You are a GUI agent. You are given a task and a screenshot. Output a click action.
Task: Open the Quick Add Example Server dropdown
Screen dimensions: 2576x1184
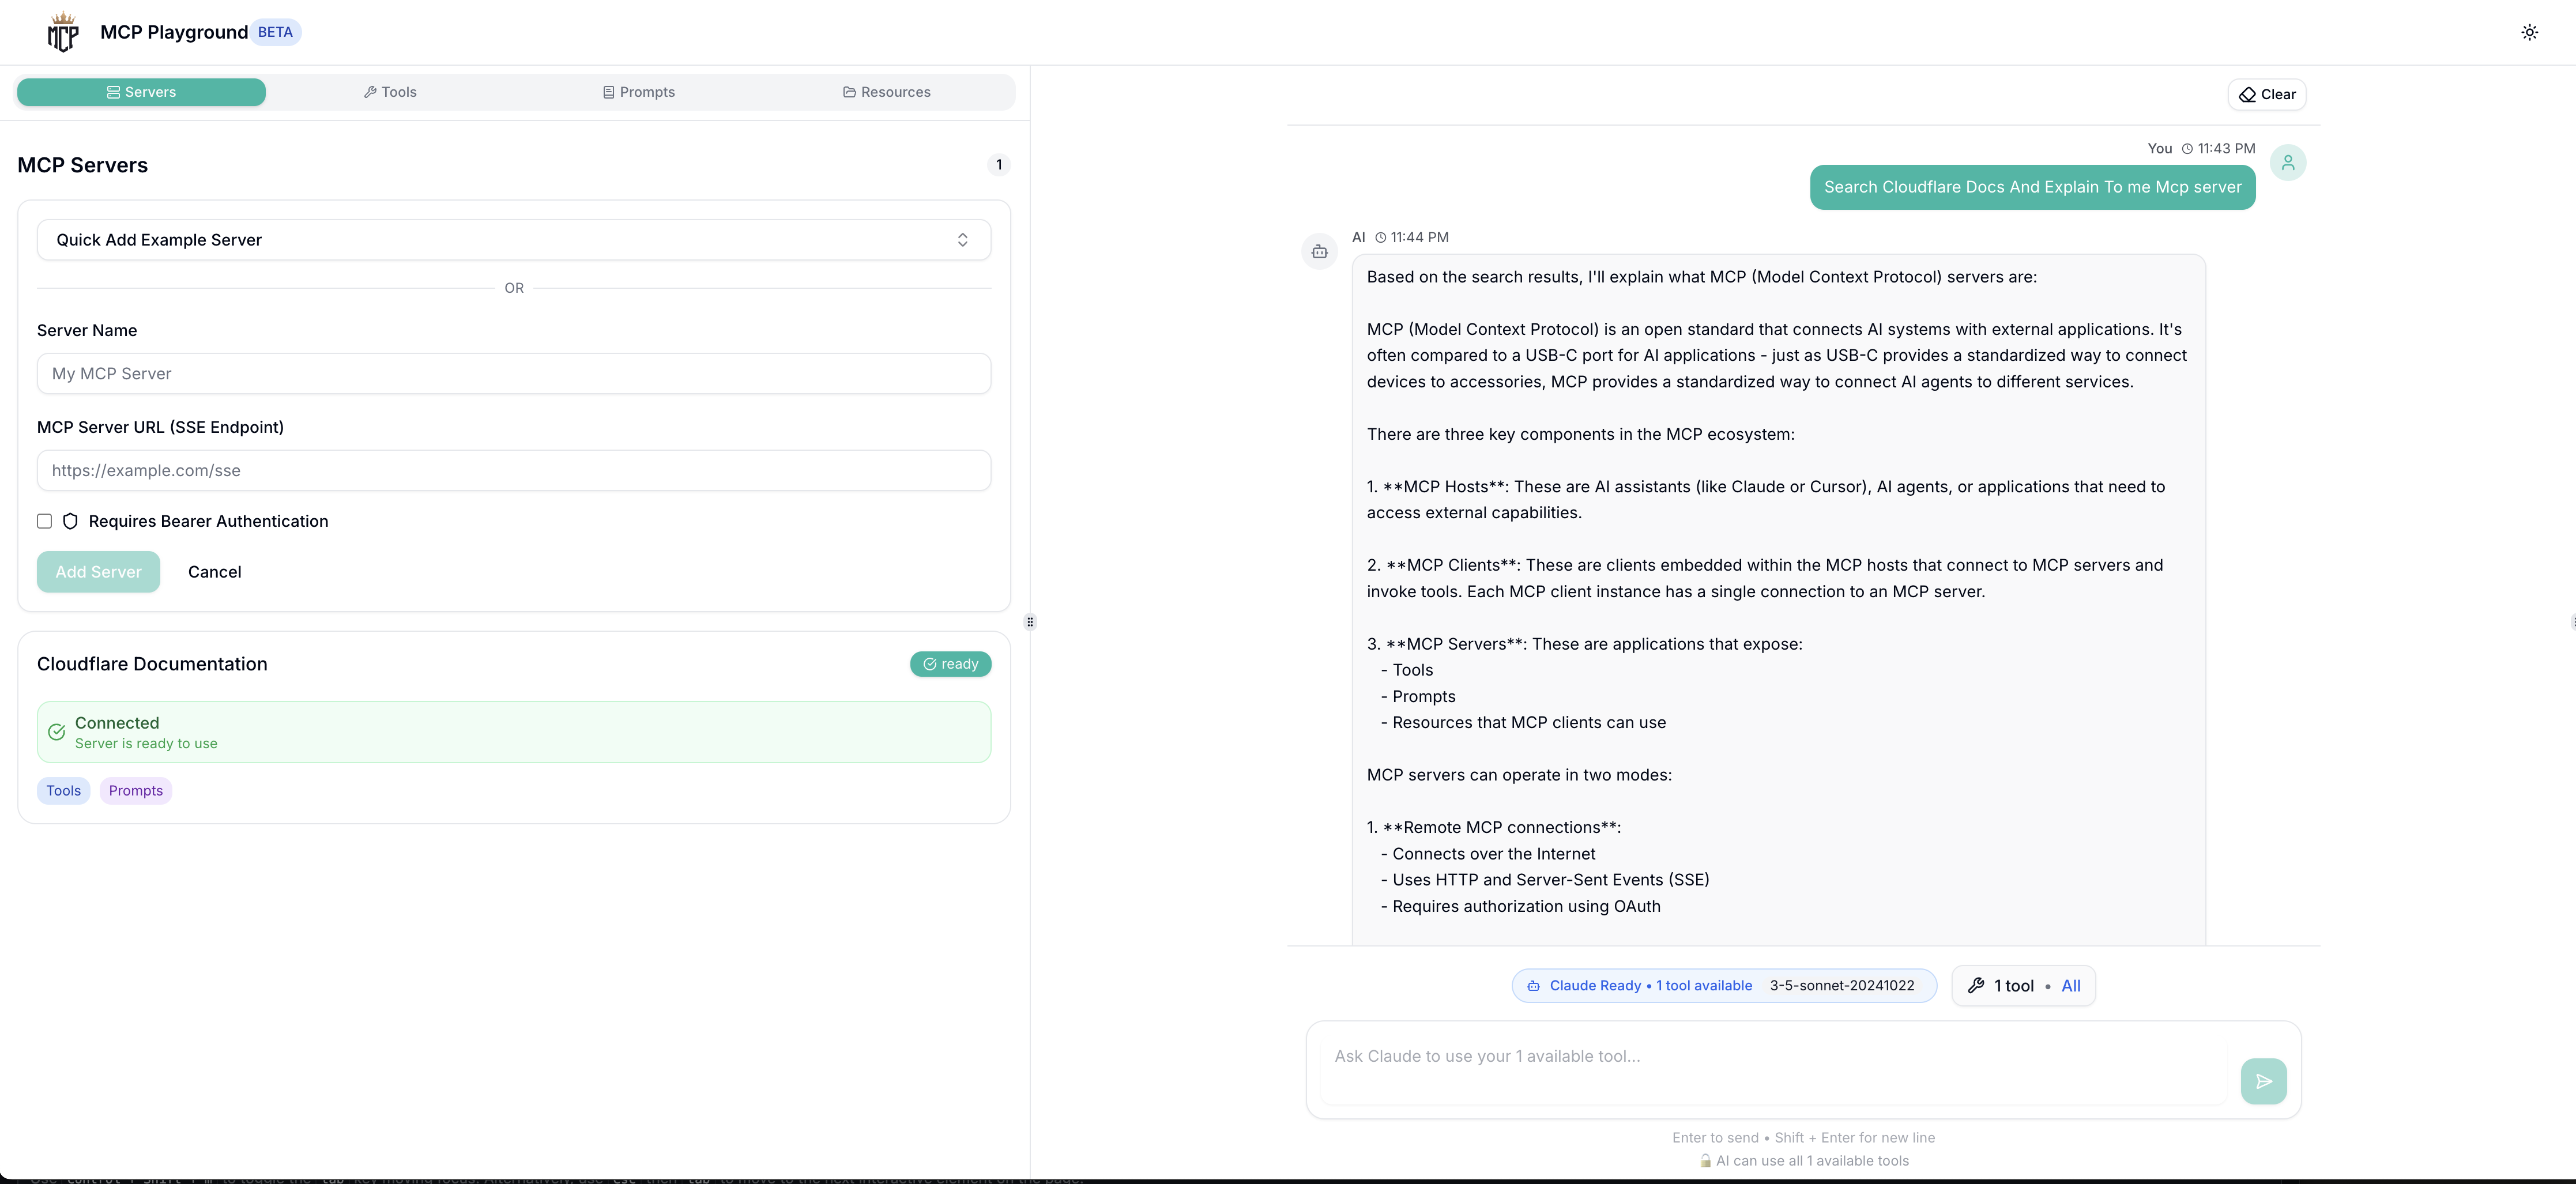pyautogui.click(x=514, y=240)
